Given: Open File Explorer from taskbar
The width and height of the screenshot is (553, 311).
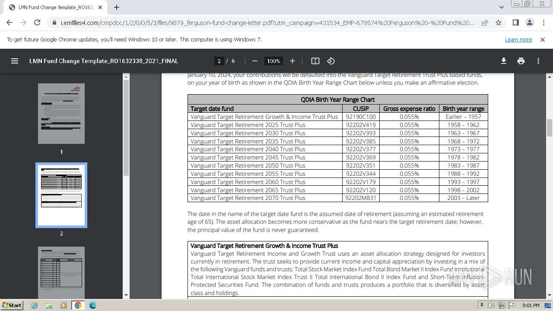Looking at the screenshot, I should pos(49,305).
